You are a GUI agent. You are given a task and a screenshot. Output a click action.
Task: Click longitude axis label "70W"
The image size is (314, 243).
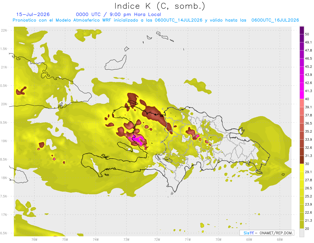(218, 240)
